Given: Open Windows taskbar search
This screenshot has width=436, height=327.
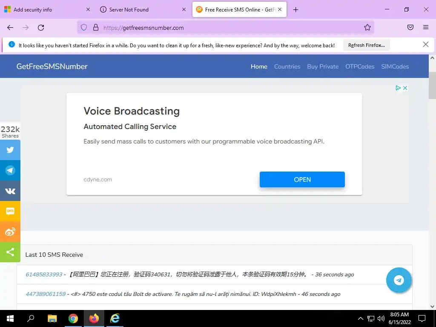Looking at the screenshot, I should click(31, 318).
